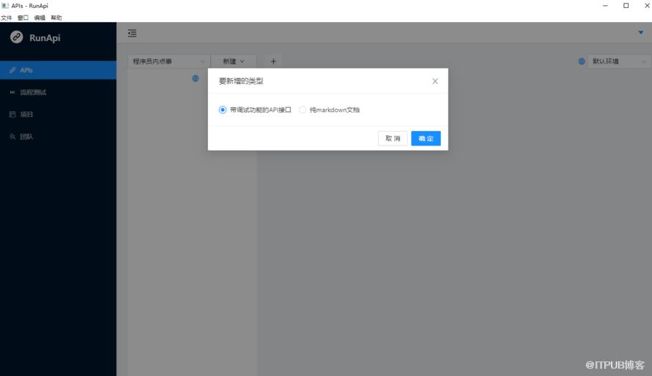
Task: Open the 团队 sidebar item
Action: (58, 136)
